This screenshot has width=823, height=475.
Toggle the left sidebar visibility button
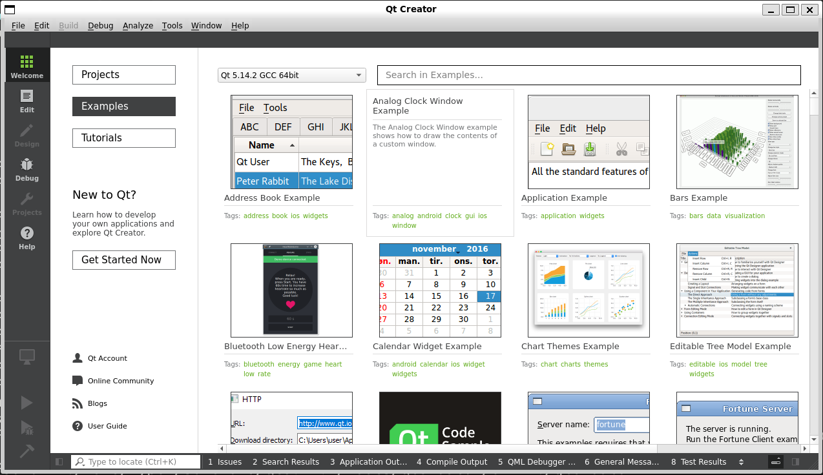(x=59, y=462)
